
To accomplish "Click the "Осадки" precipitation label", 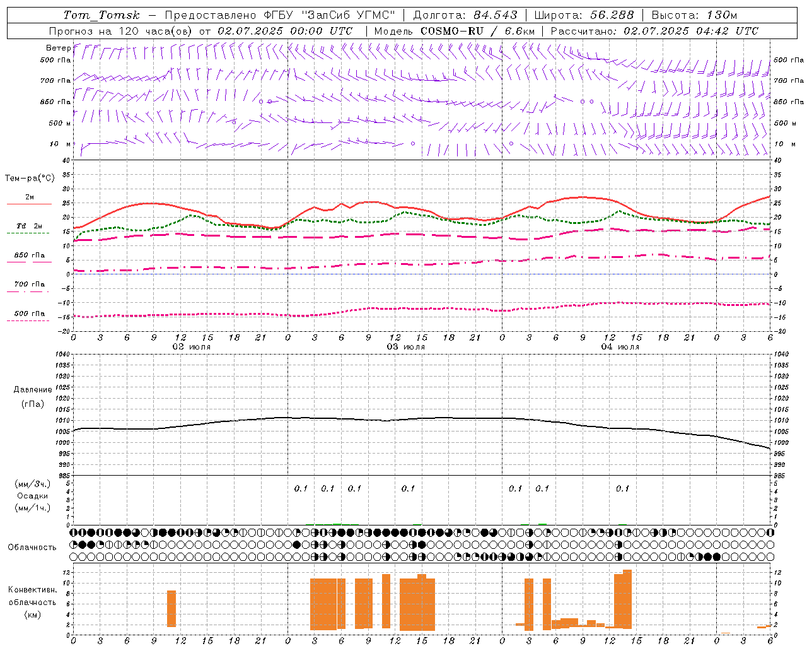I will tap(33, 496).
